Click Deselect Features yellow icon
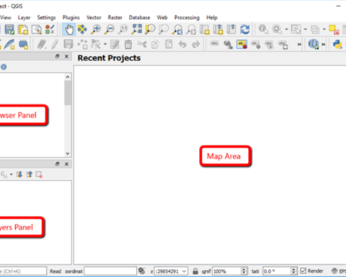Viewport: 346px width, 277px height. coord(334,30)
